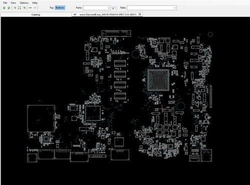Click the lightbulb icon beside Parts box
Image resolution: width=250 pixels, height=185 pixels.
pyautogui.click(x=113, y=8)
